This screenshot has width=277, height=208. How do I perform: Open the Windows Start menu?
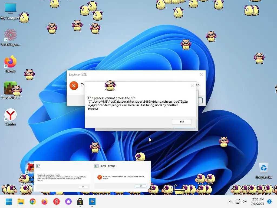click(9, 201)
